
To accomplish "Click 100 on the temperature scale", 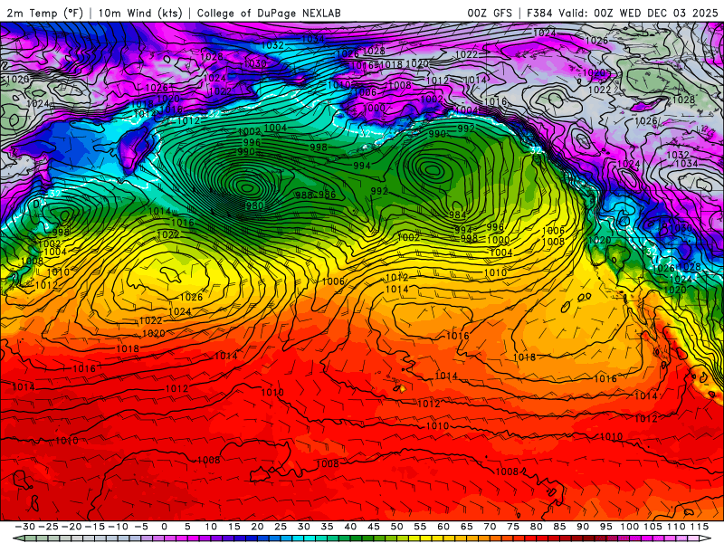I will pos(629,527).
